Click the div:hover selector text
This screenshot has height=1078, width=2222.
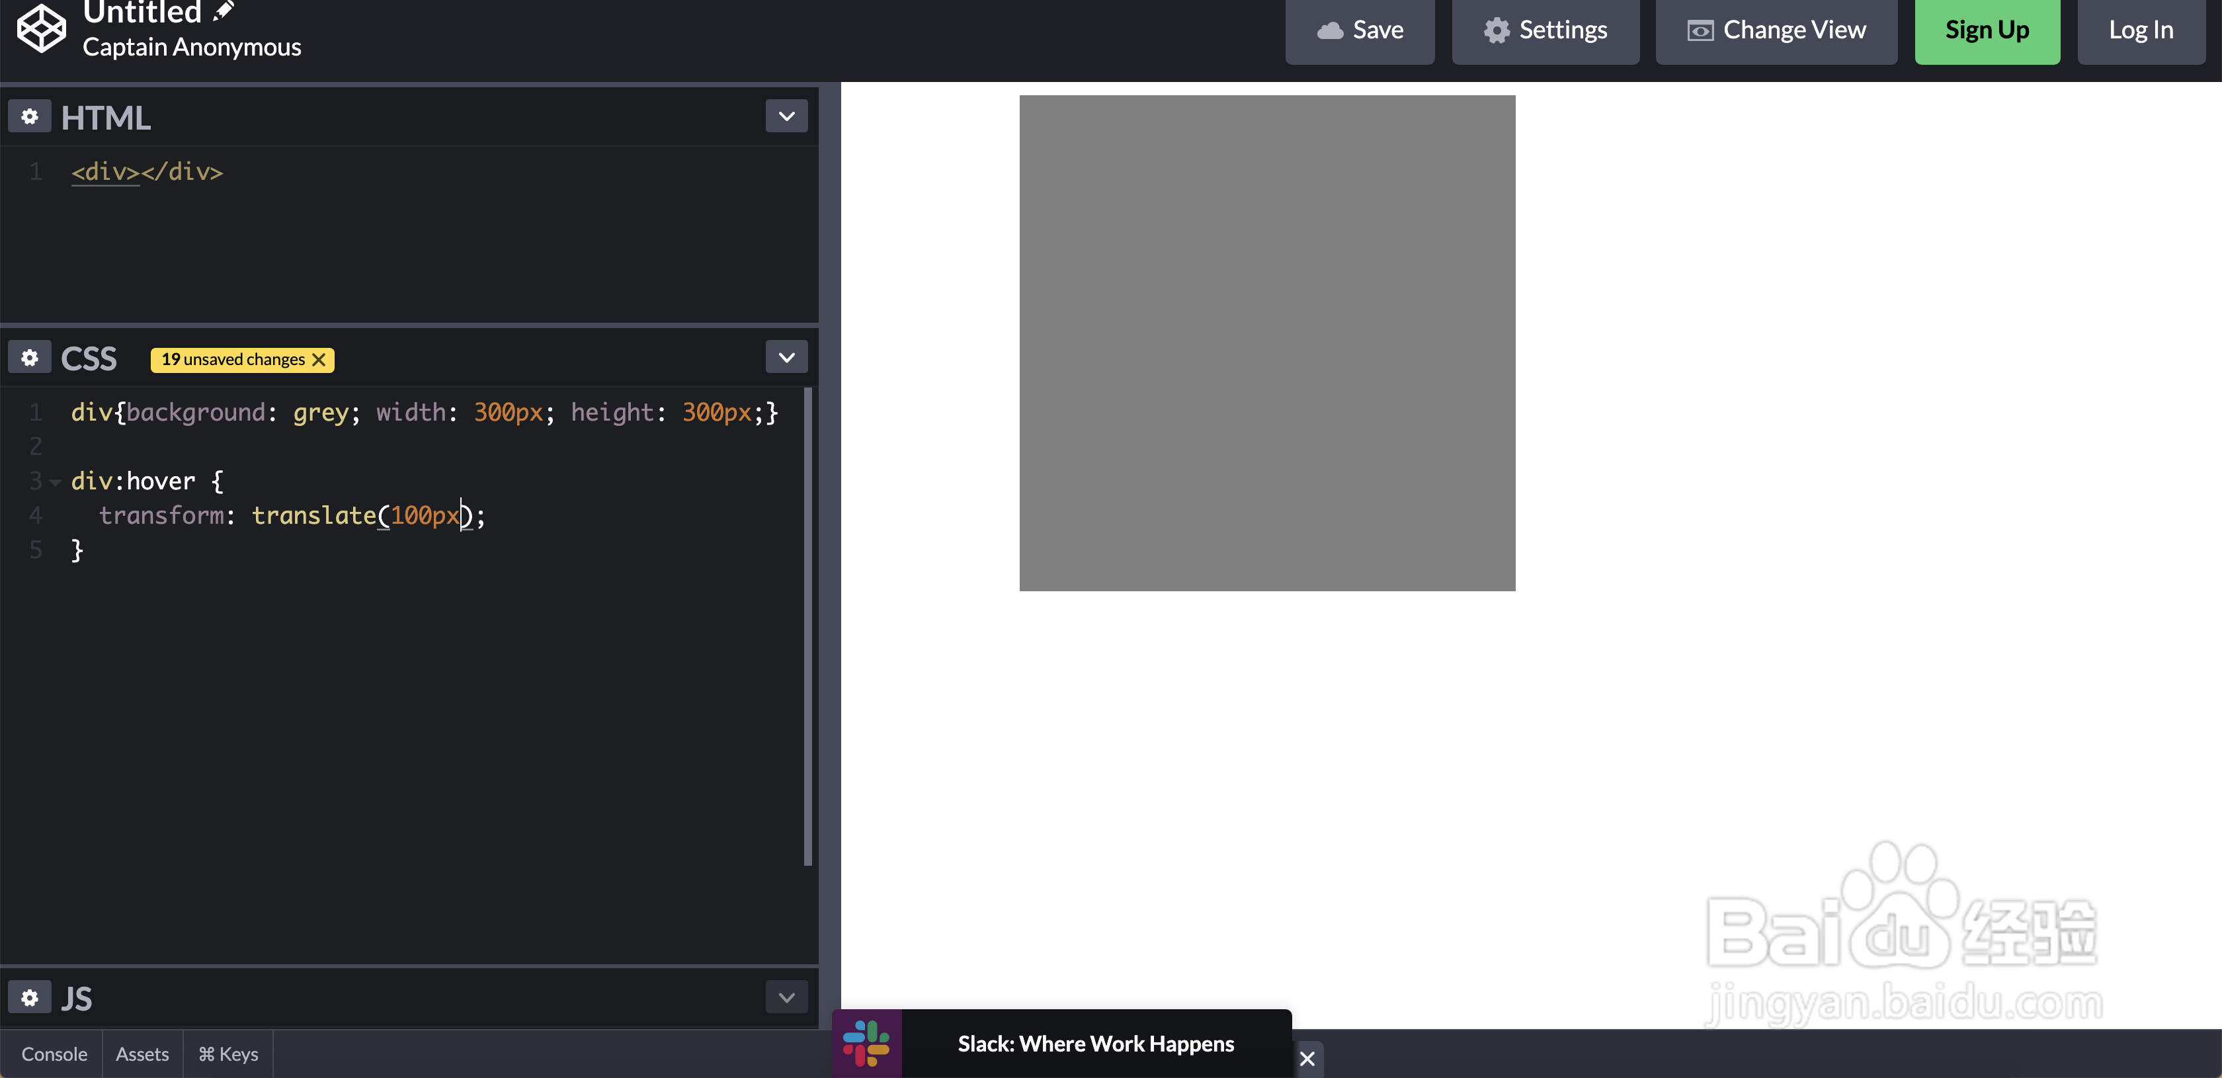pos(134,481)
